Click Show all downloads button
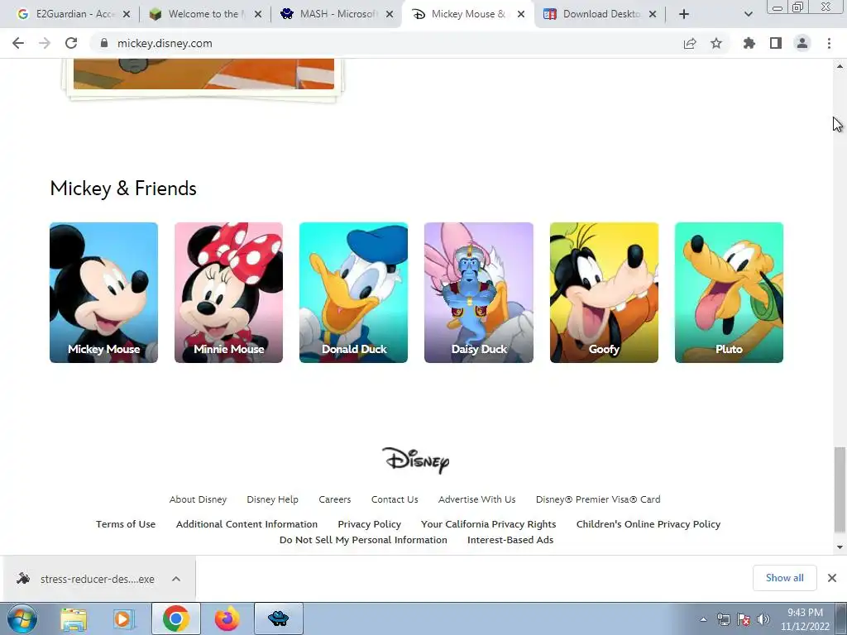 784,578
